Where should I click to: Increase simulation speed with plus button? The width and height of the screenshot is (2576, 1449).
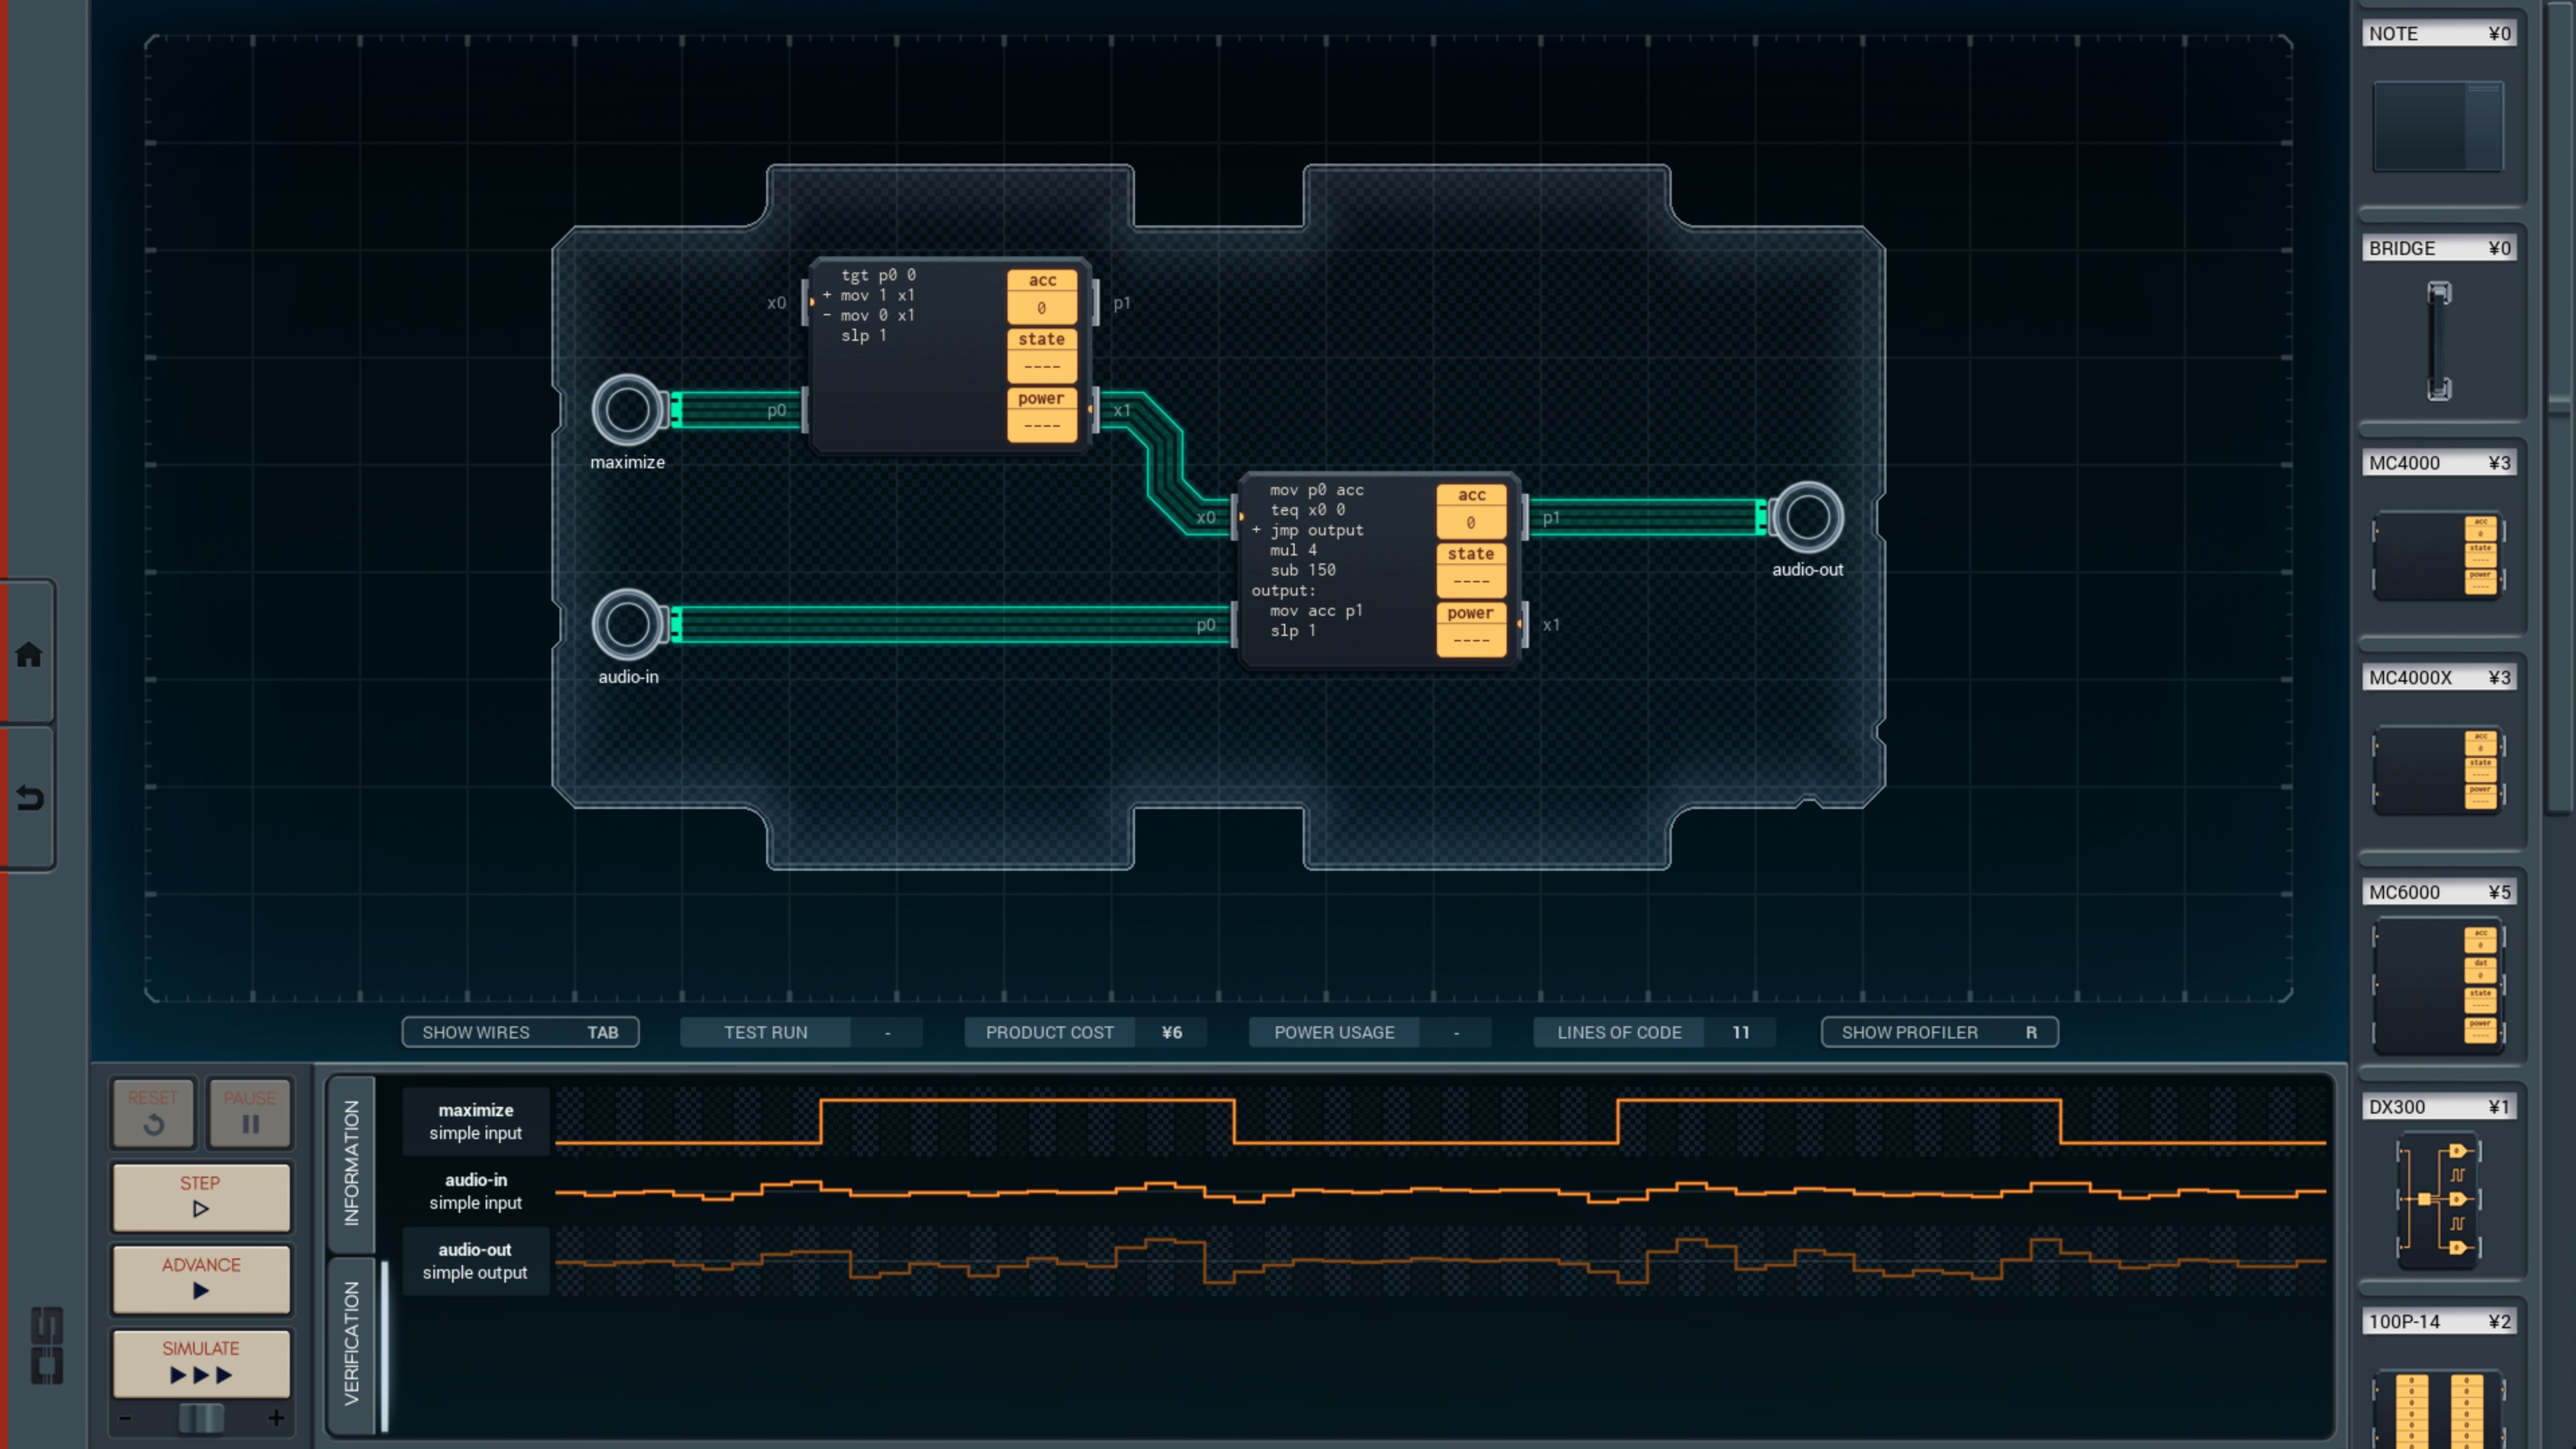pyautogui.click(x=276, y=1418)
